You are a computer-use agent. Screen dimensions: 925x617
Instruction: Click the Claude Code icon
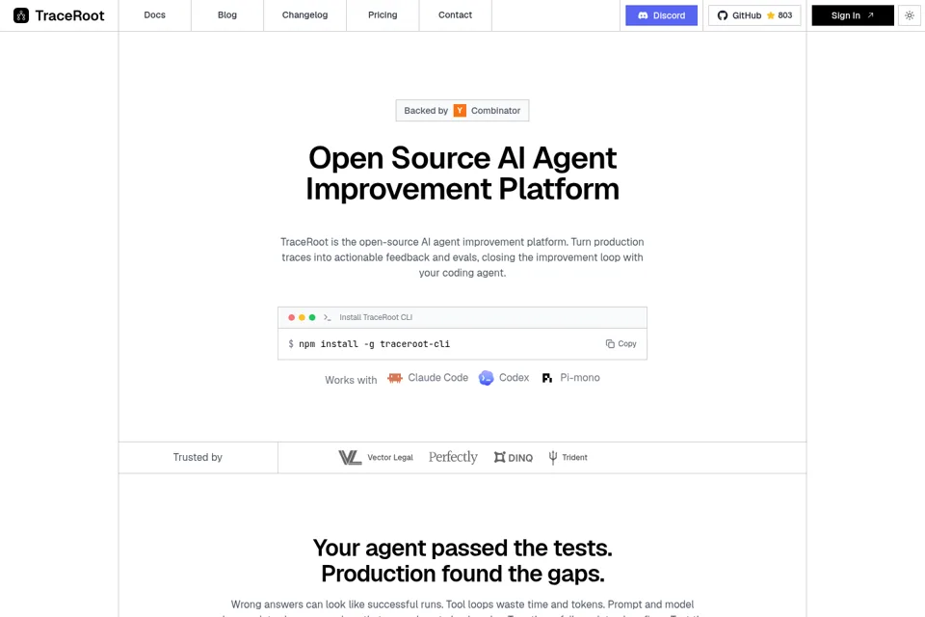coord(395,378)
